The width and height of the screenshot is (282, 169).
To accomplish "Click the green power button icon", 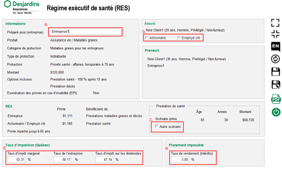I will pos(276,112).
